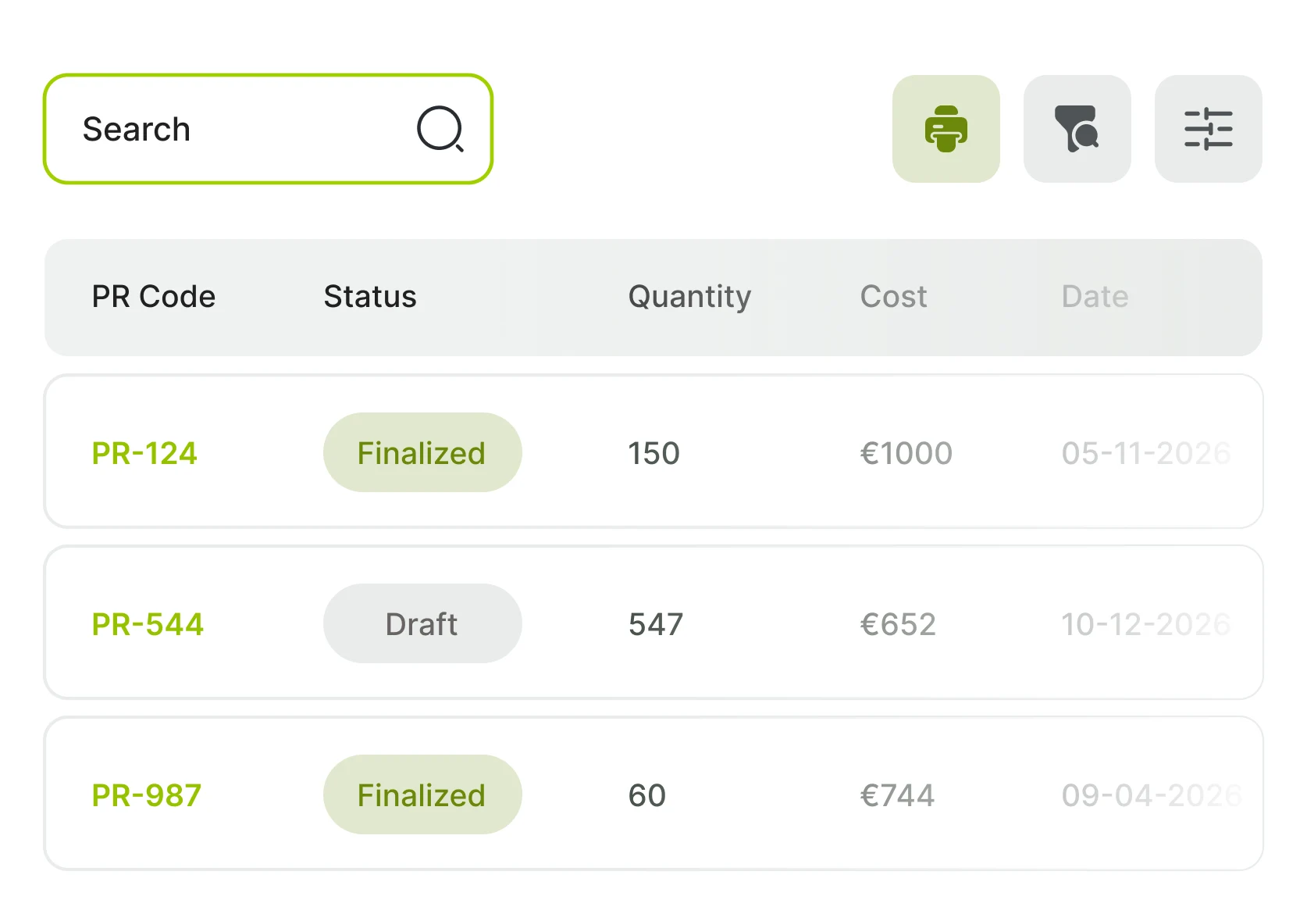Open the sliders settings icon
The image size is (1307, 921).
click(1208, 129)
